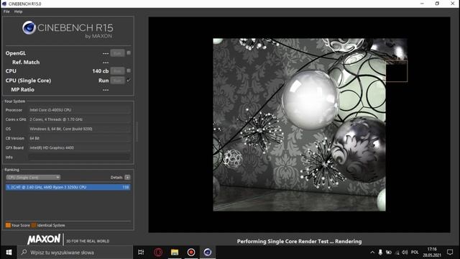Click the taskbar search box
The image size is (460, 259).
coord(75,253)
